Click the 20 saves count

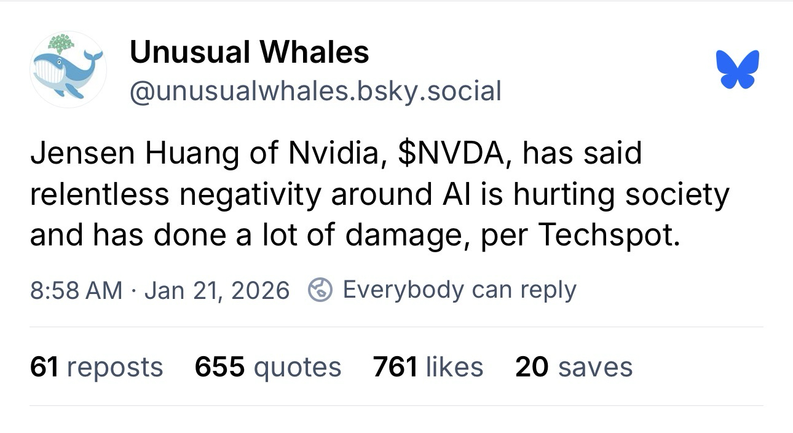coord(574,367)
